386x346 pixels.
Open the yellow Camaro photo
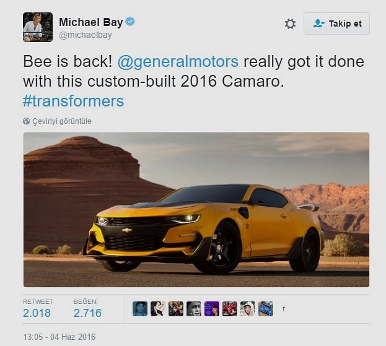tap(196, 209)
